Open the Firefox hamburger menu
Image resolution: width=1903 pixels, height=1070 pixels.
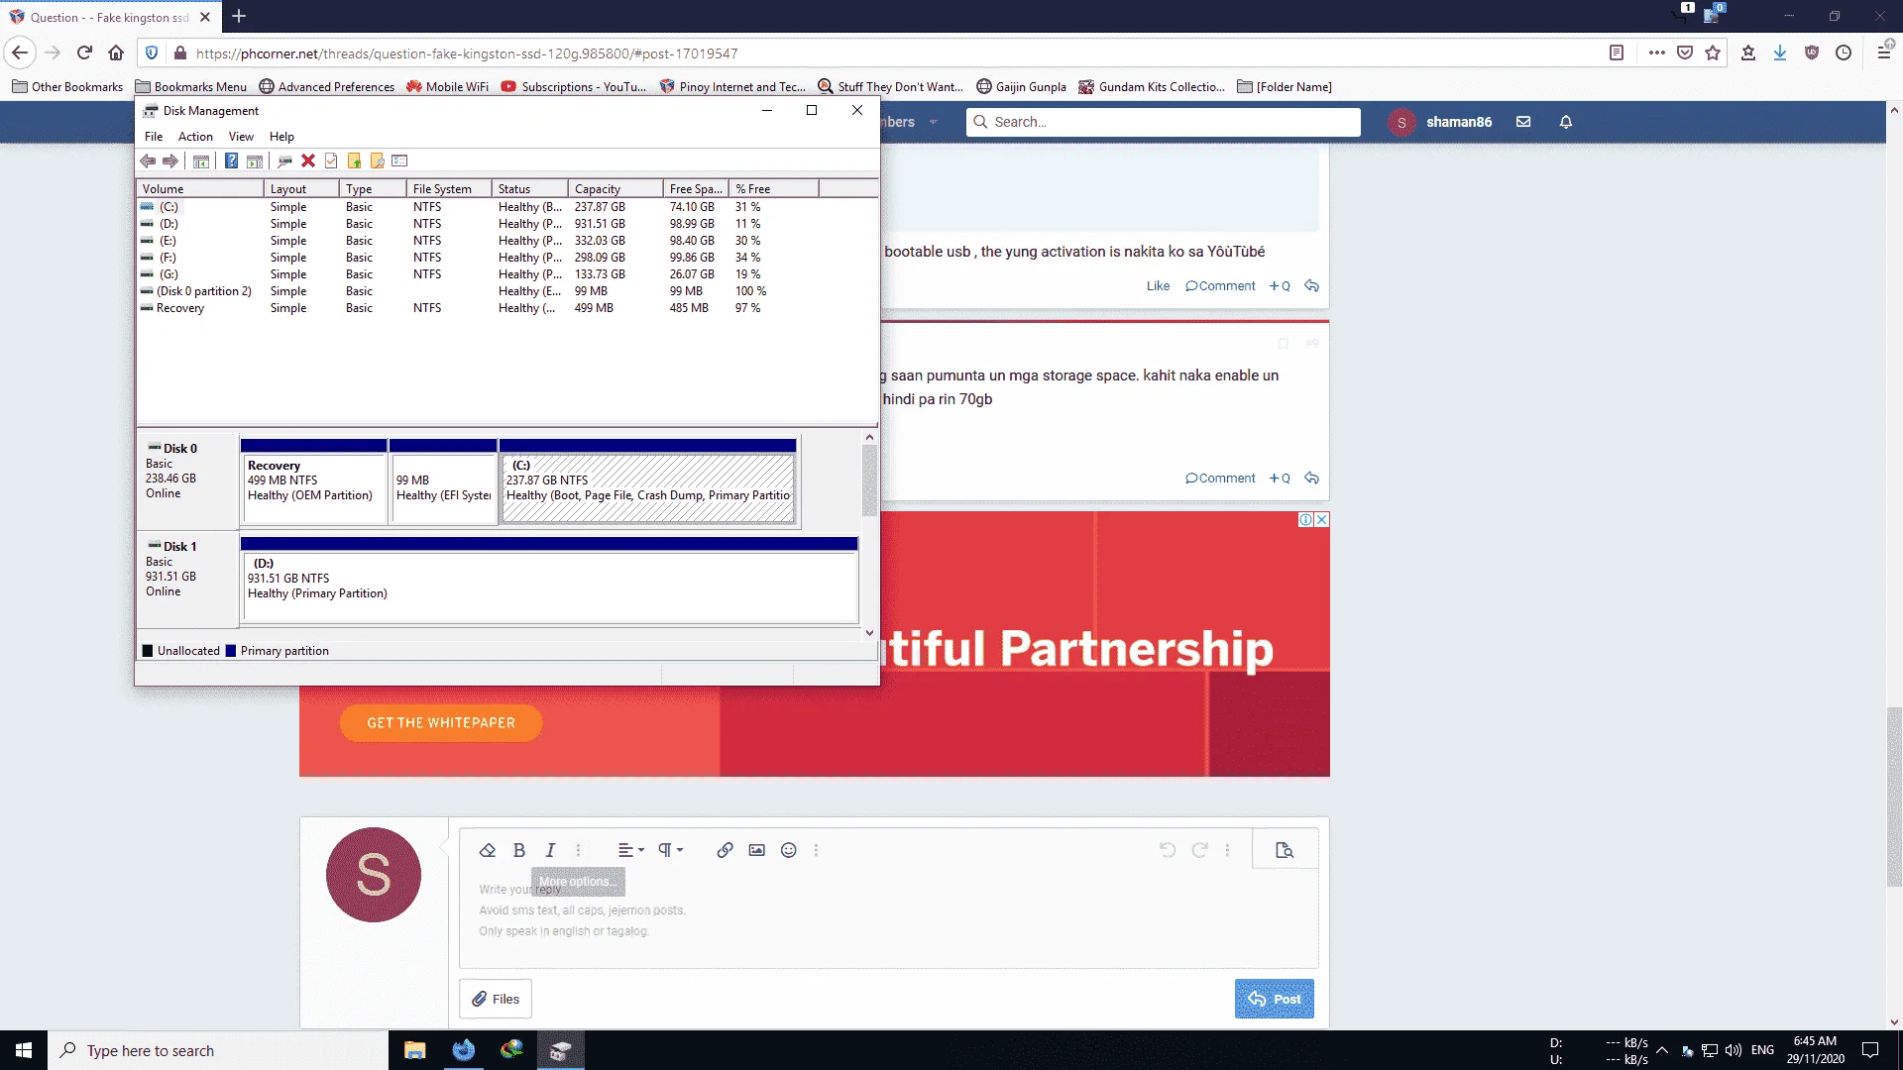(x=1885, y=53)
